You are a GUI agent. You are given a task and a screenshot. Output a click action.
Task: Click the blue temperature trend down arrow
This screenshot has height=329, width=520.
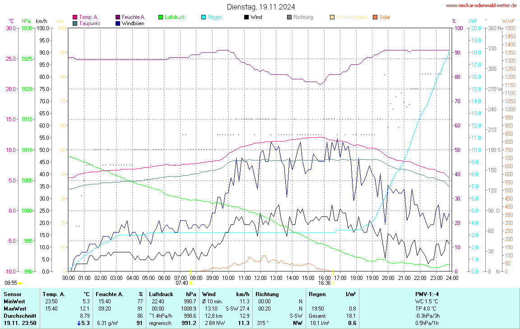[x=79, y=323]
